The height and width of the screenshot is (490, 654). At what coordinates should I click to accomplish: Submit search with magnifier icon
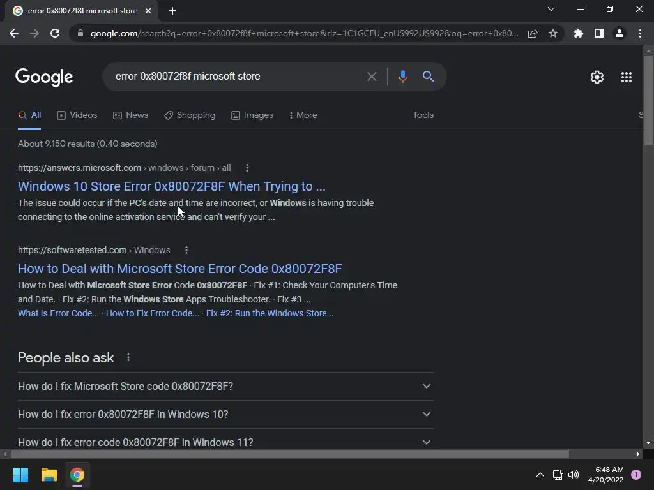(428, 77)
